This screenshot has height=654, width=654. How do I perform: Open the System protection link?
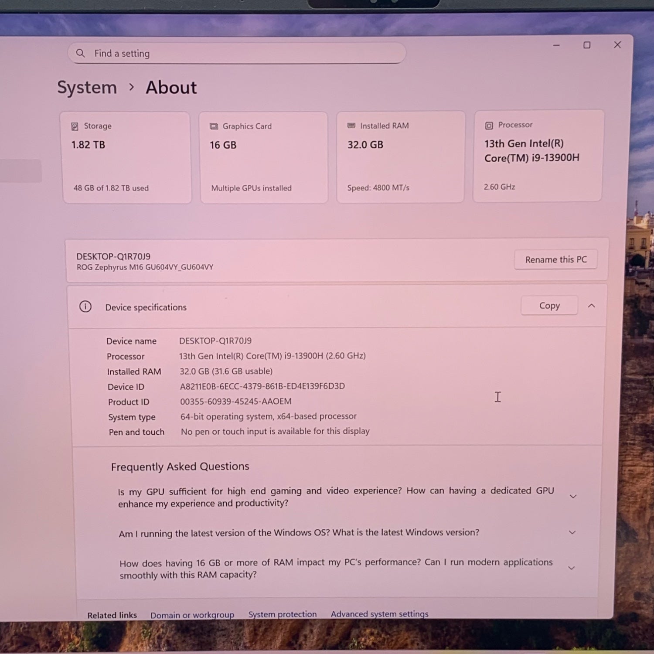click(283, 614)
